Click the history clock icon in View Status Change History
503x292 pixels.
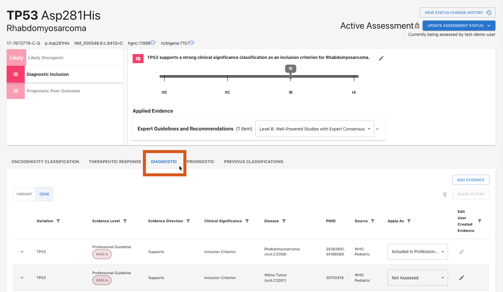[x=489, y=13]
